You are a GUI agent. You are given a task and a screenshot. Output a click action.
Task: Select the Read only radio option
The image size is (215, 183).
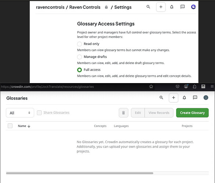pyautogui.click(x=79, y=44)
